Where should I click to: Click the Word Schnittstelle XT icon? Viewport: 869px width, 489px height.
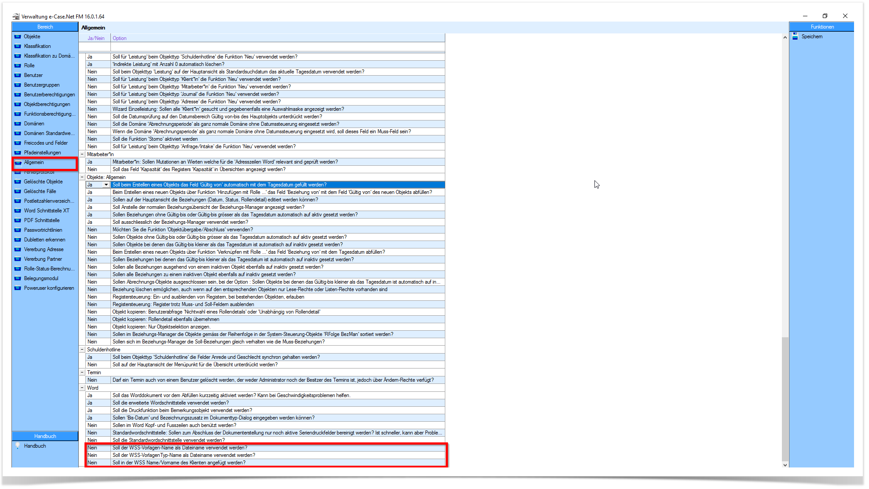(x=18, y=211)
